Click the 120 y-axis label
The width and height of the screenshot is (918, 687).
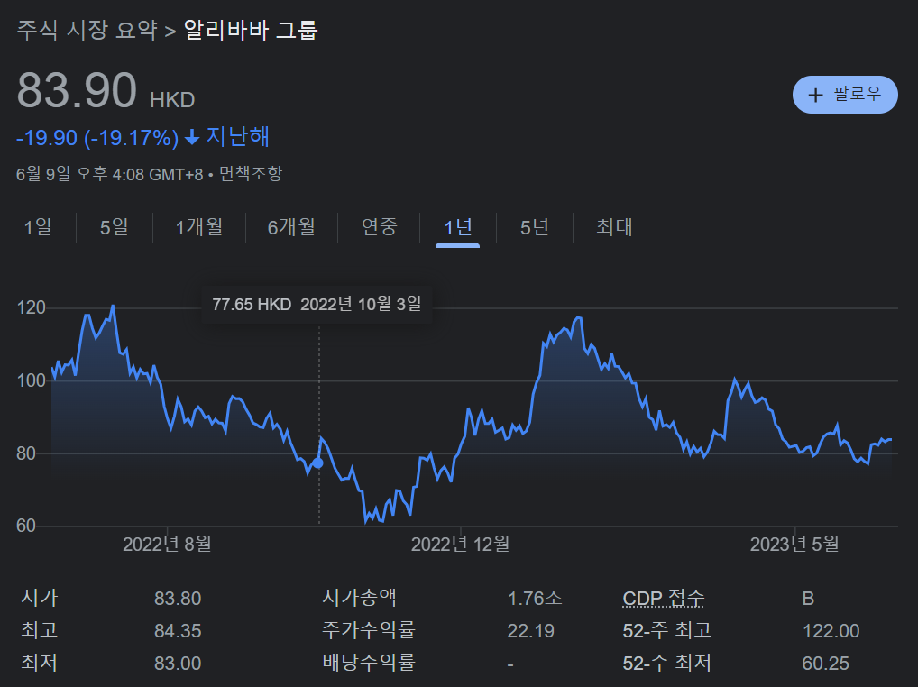(31, 307)
